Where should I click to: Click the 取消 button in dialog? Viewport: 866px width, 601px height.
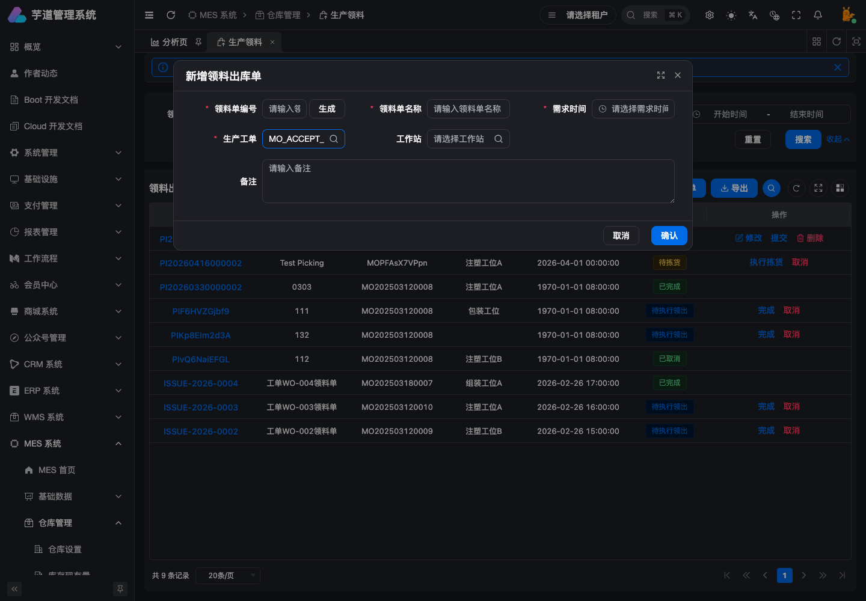(x=621, y=236)
